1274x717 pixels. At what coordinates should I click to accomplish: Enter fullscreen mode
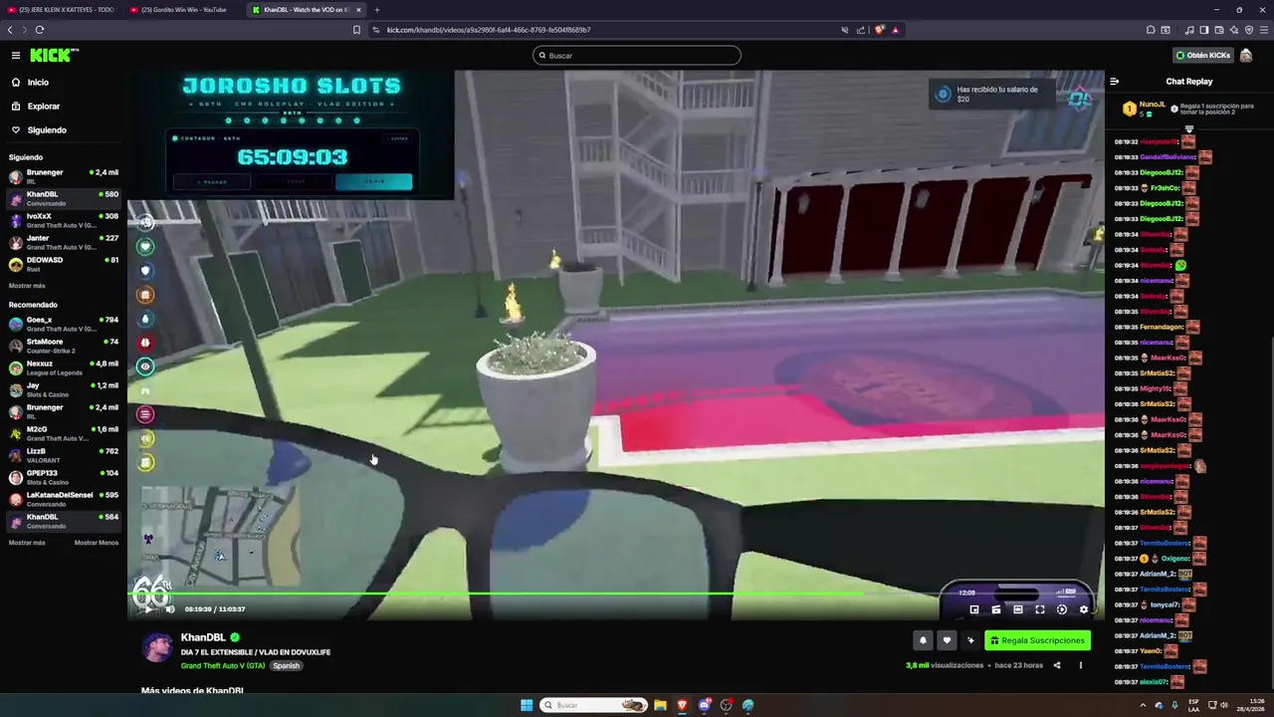1040,609
